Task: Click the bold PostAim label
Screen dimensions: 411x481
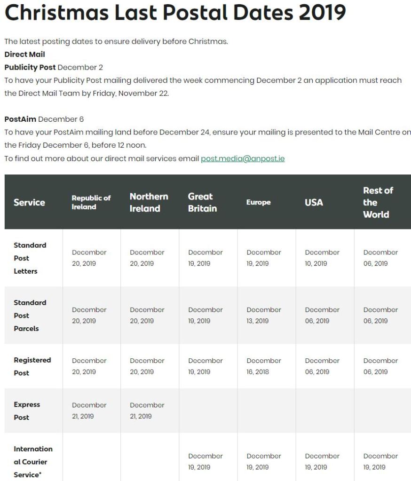Action: tap(20, 119)
